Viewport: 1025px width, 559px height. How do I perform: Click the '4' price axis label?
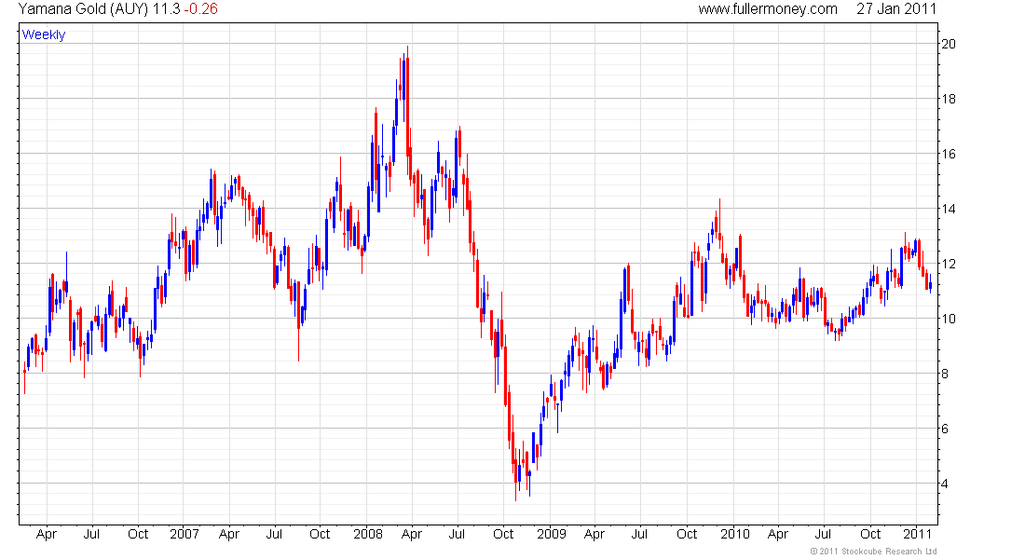click(945, 484)
